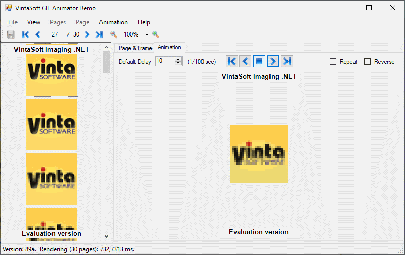
Task: Increase Default Delay with up spinner
Action: 178,59
